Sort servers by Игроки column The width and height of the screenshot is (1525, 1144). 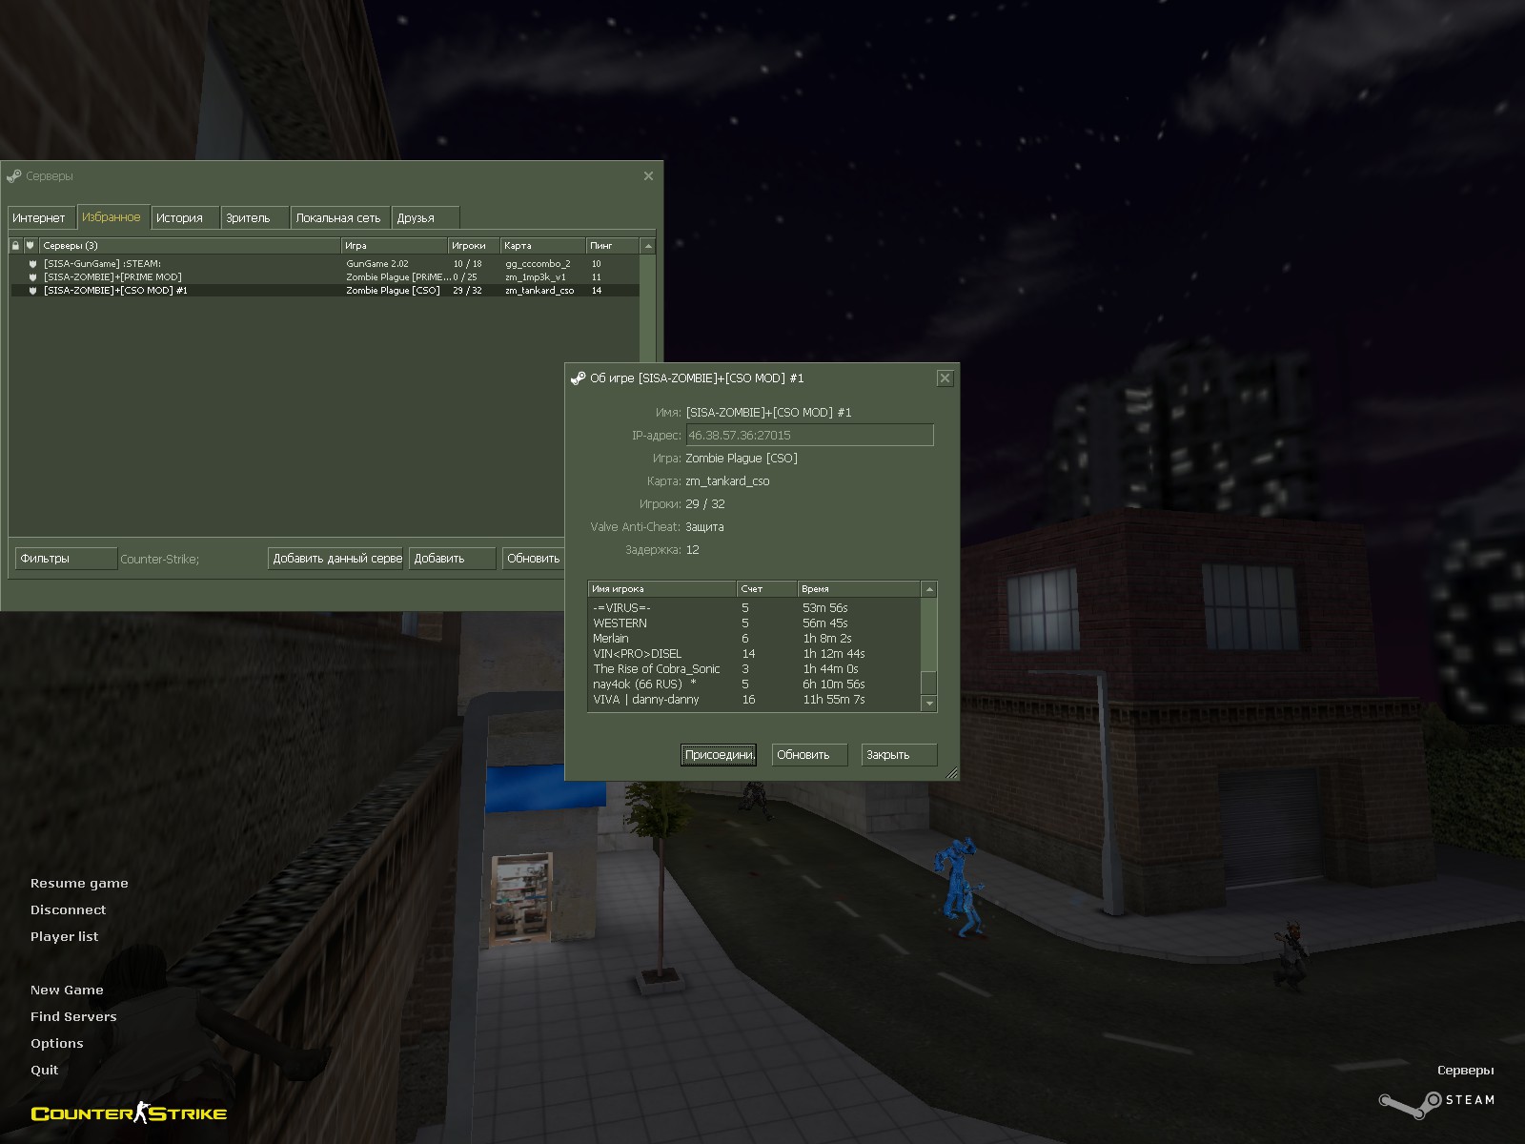pyautogui.click(x=473, y=246)
